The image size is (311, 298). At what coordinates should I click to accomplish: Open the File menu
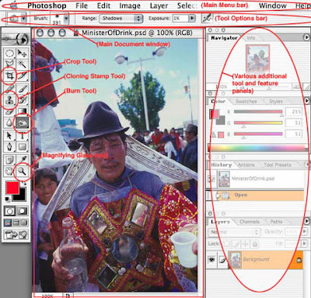coord(82,5)
